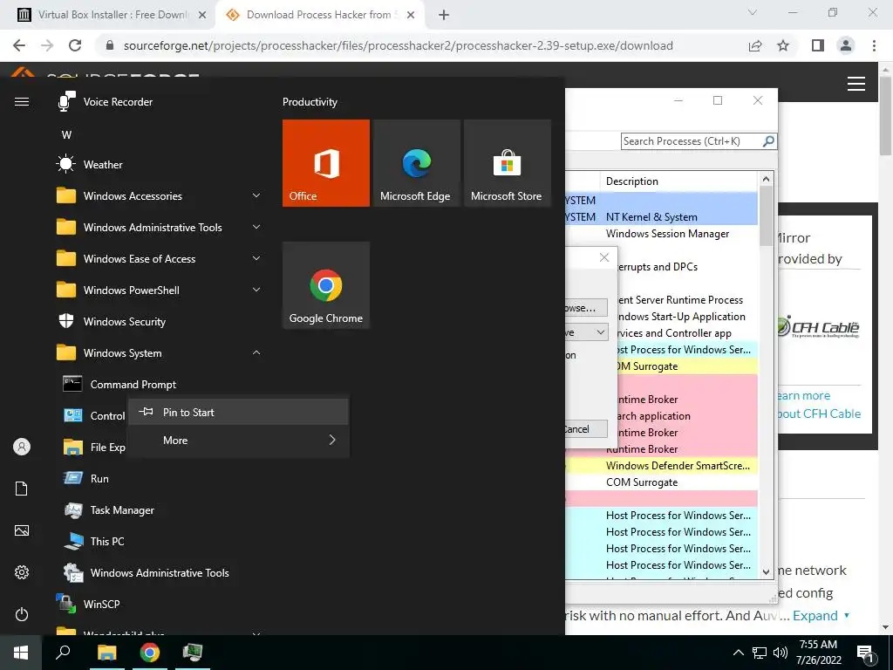Viewport: 893px width, 670px height.
Task: Open Voice Recorder app icon
Action: coord(66,102)
